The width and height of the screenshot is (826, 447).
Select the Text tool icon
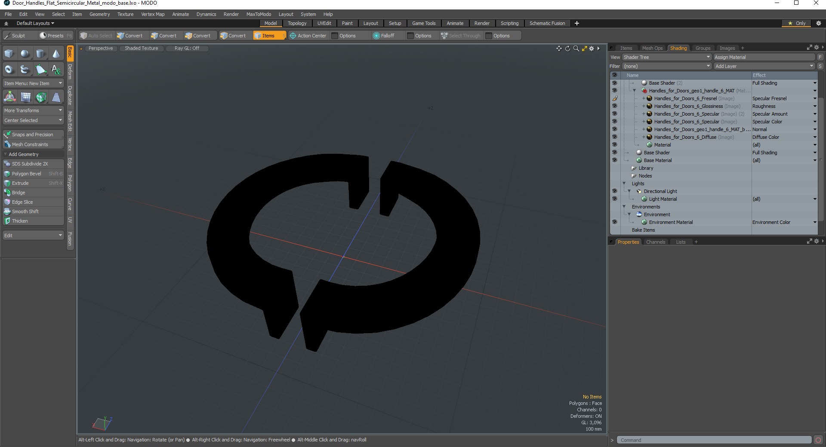tap(56, 69)
